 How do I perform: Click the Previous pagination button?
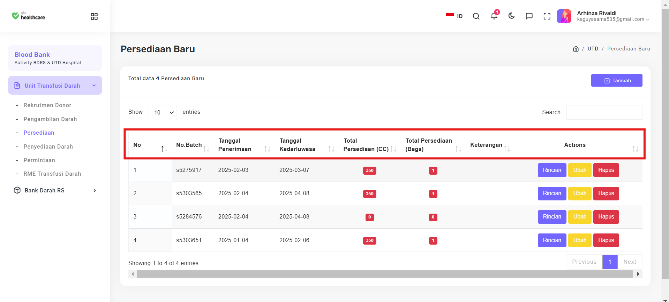click(x=584, y=262)
